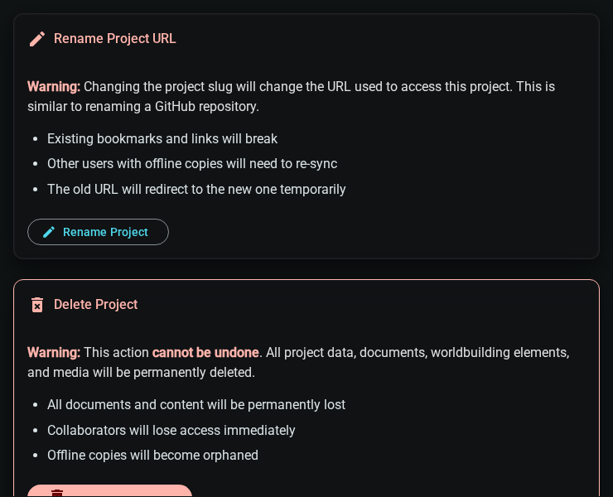Click 'and media will be permanently deleted' text
Image resolution: width=613 pixels, height=497 pixels.
141,372
